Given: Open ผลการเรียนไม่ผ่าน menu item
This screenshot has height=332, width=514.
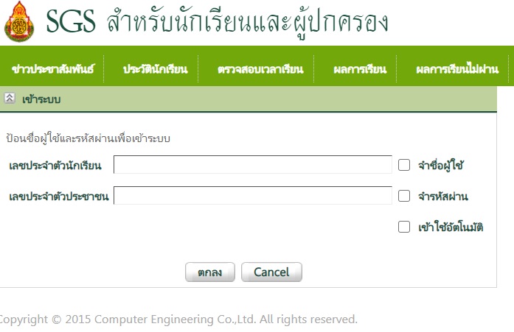Looking at the screenshot, I should (457, 68).
